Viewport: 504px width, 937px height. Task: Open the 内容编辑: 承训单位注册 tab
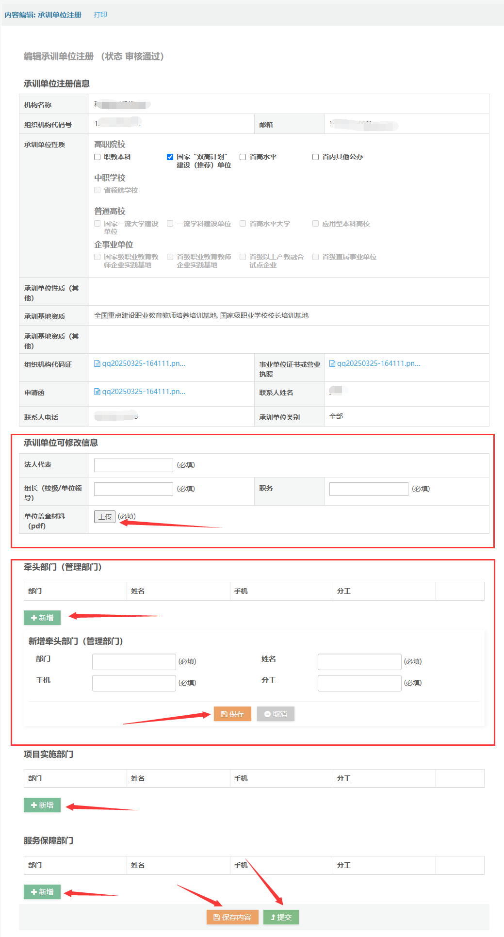[x=43, y=15]
